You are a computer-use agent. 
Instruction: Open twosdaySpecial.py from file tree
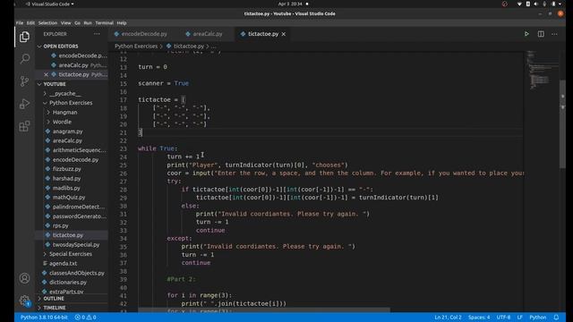(x=76, y=244)
